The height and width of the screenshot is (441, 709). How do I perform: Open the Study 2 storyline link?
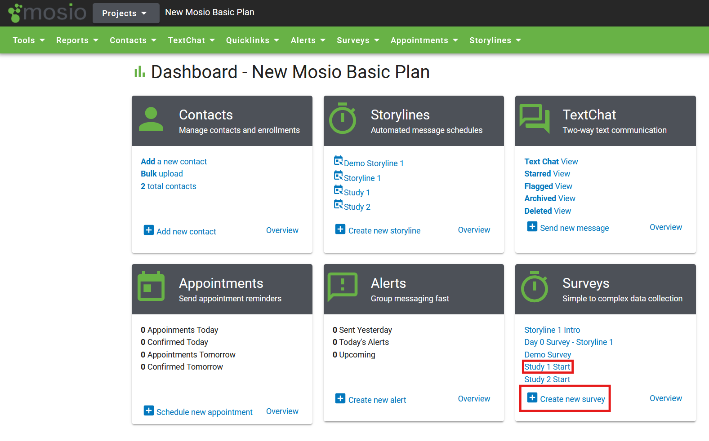point(357,207)
